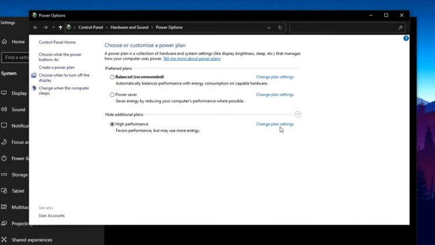Open Create a power plan link

(x=57, y=67)
